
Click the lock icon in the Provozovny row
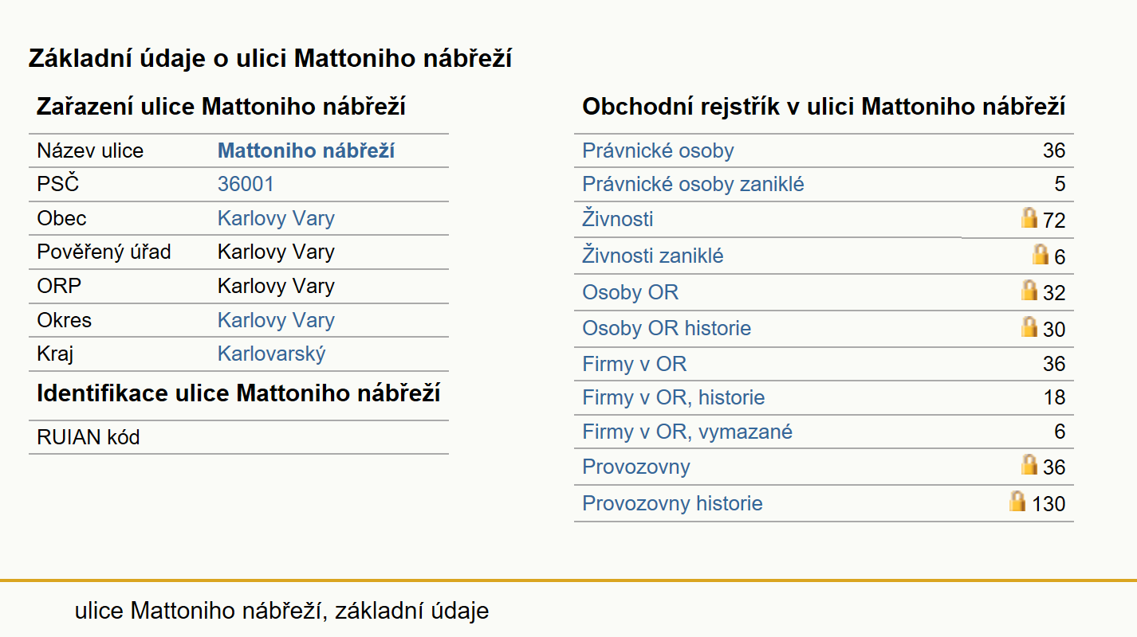point(1029,464)
